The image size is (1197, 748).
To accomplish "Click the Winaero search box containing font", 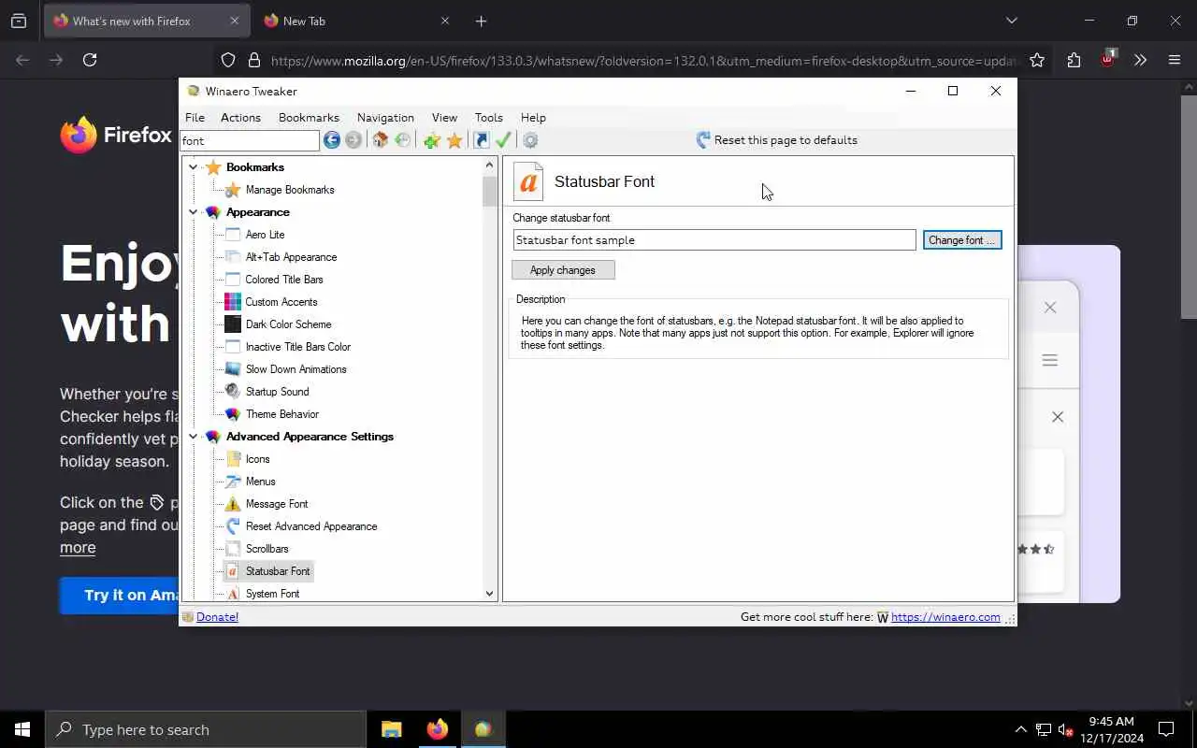I will click(x=250, y=140).
